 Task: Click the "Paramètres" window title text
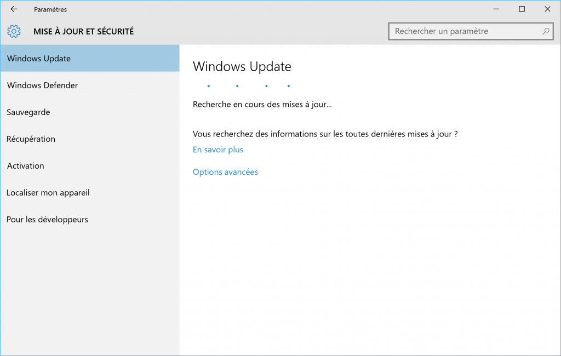[x=50, y=10]
